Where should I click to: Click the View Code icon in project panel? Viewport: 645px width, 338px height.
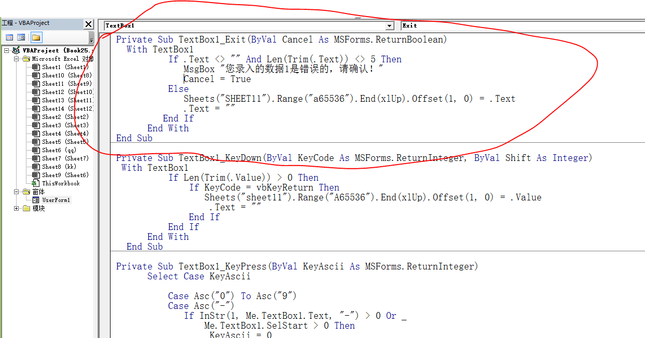click(9, 37)
